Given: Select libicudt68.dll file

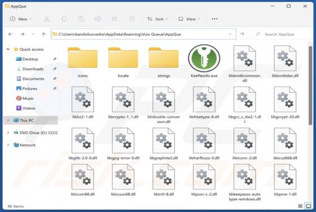Looking at the screenshot, I should point(285,144).
